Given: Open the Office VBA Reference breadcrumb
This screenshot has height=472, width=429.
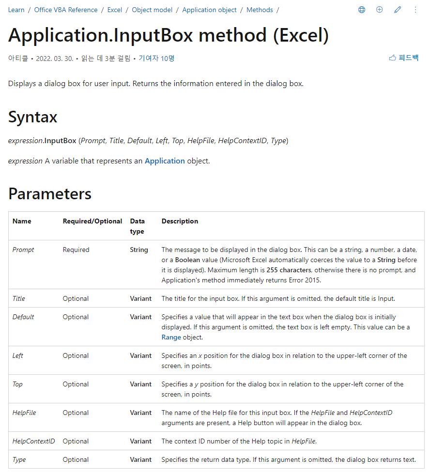Looking at the screenshot, I should tap(66, 10).
